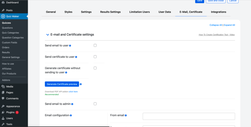Open Questions in the sidebar submenu
251x127 pixels.
coord(7,28)
